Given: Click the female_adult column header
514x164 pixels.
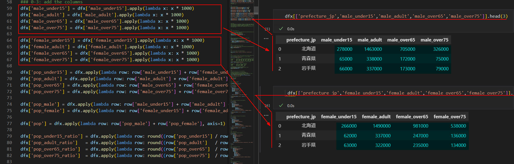Looking at the screenshot, I should pos(376,117).
